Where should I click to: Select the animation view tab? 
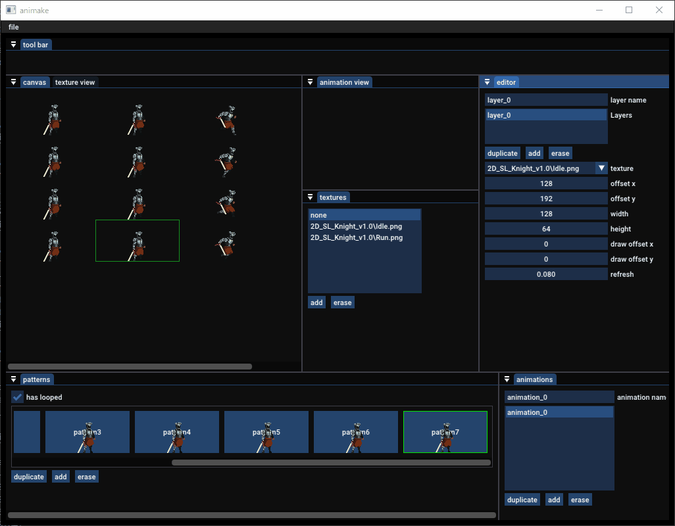point(344,82)
